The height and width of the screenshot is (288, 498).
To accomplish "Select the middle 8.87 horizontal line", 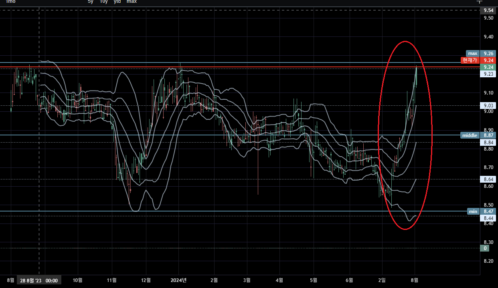I will (240, 135).
